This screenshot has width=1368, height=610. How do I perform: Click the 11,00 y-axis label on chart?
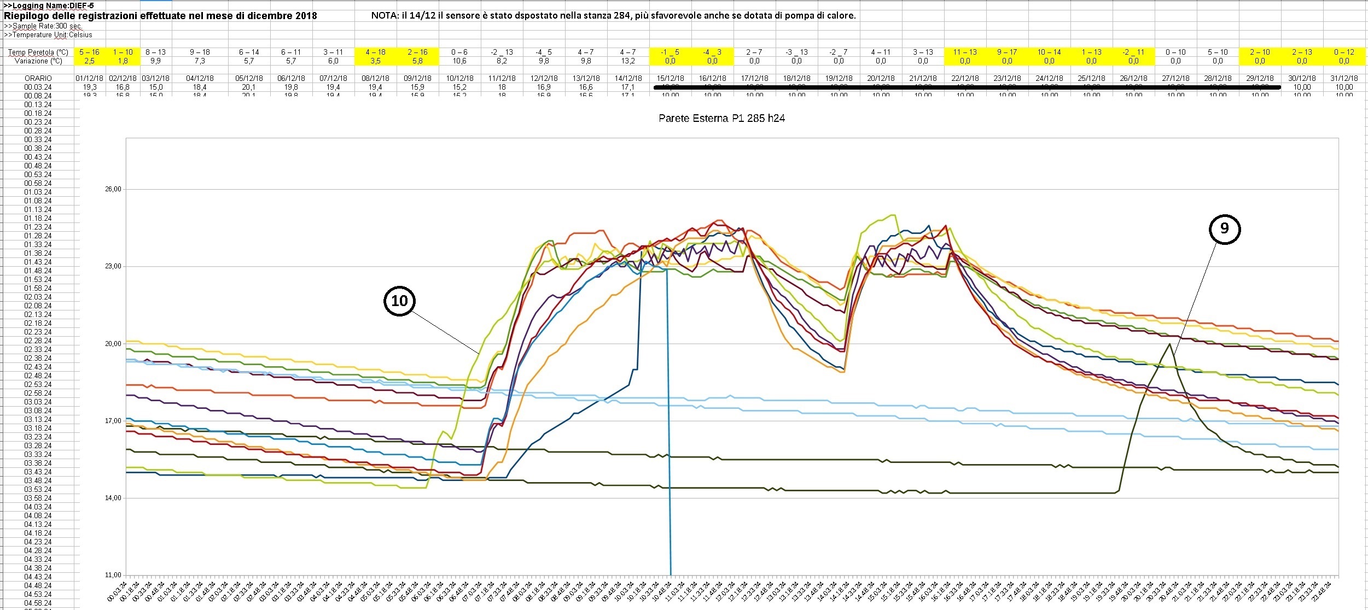tap(113, 575)
